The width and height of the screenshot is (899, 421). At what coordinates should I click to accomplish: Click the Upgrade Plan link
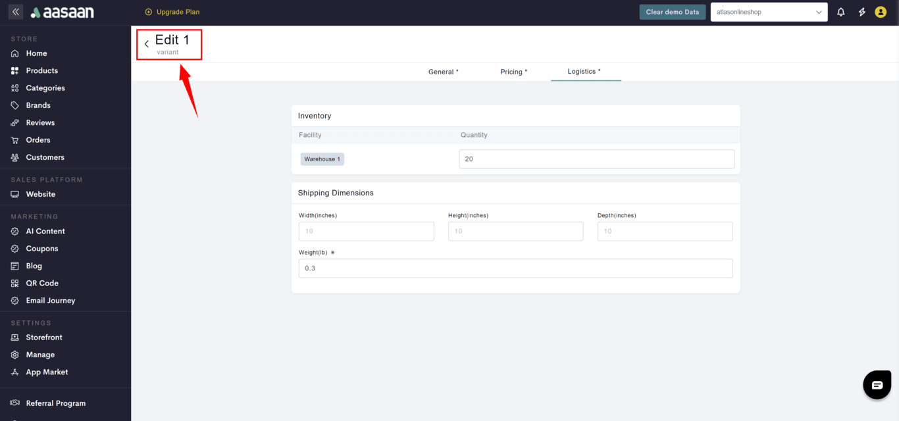[172, 12]
